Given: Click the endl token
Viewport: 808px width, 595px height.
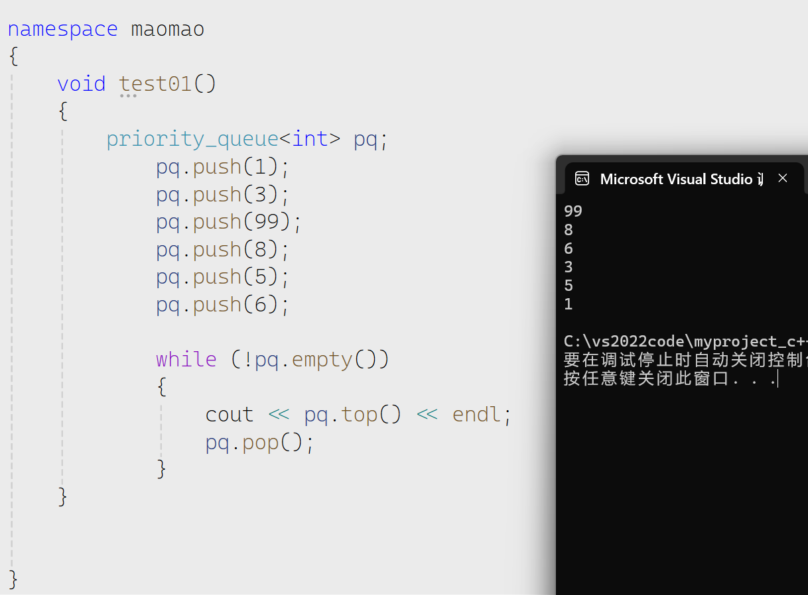Looking at the screenshot, I should click(475, 413).
